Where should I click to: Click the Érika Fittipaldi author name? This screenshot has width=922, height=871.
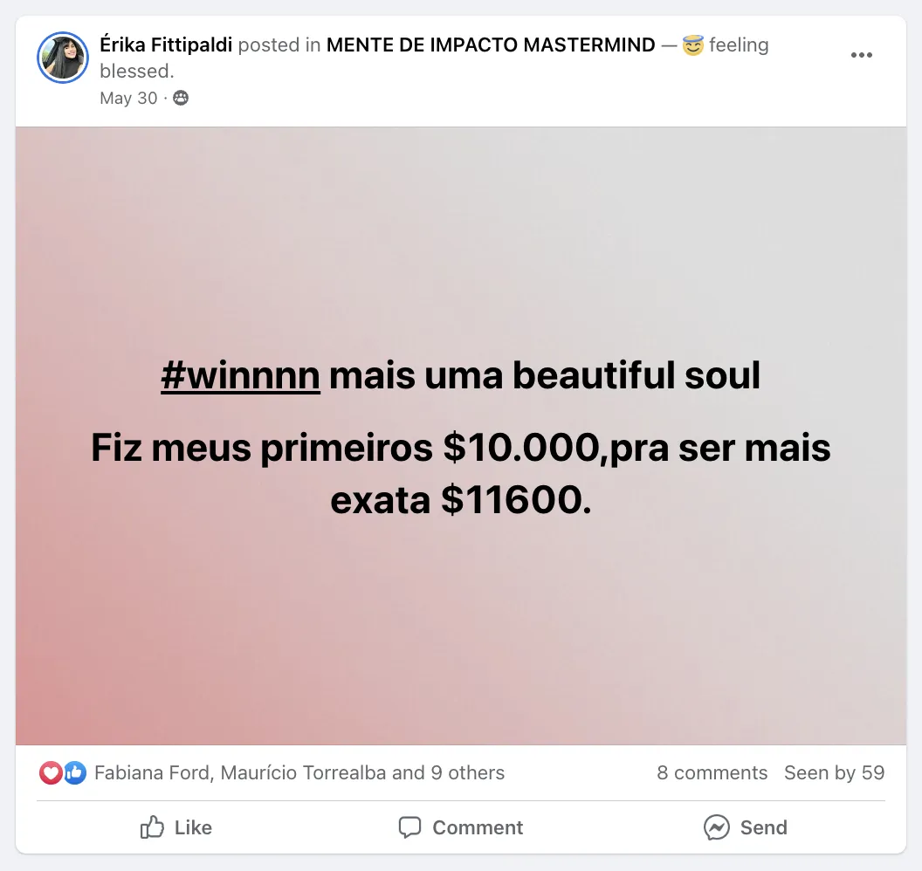[x=166, y=45]
